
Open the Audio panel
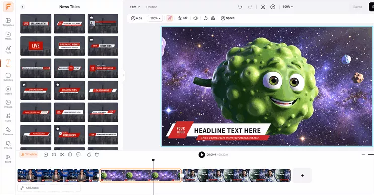[x=8, y=117]
